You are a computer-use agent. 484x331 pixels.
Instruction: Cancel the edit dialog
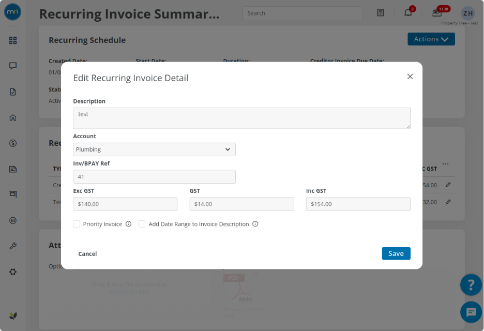point(88,254)
